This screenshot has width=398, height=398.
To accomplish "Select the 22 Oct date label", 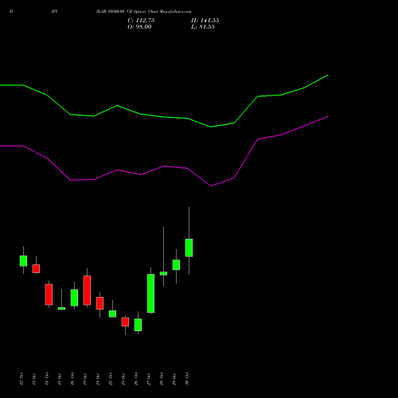I will pyautogui.click(x=111, y=379).
